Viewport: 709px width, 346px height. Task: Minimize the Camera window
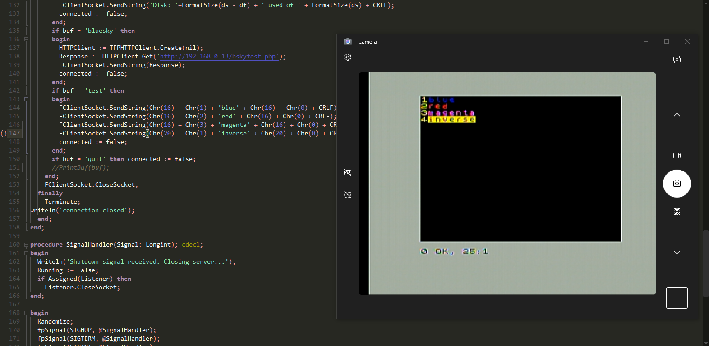(646, 41)
